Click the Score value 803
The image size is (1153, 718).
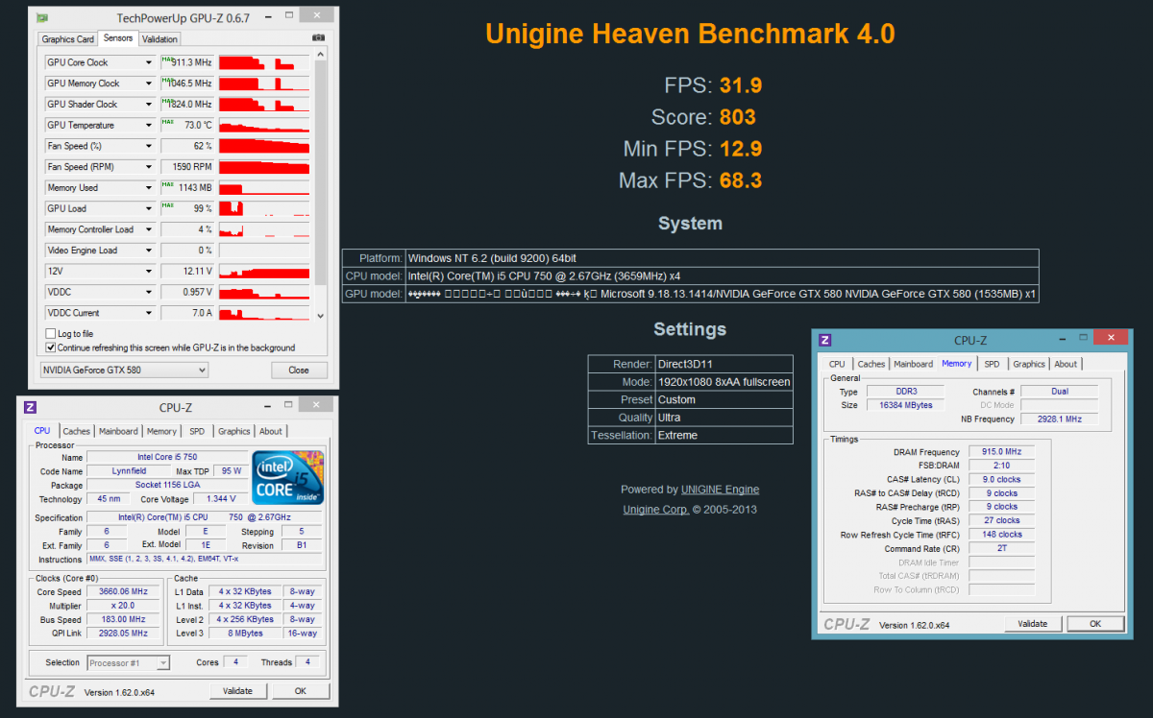pyautogui.click(x=738, y=117)
